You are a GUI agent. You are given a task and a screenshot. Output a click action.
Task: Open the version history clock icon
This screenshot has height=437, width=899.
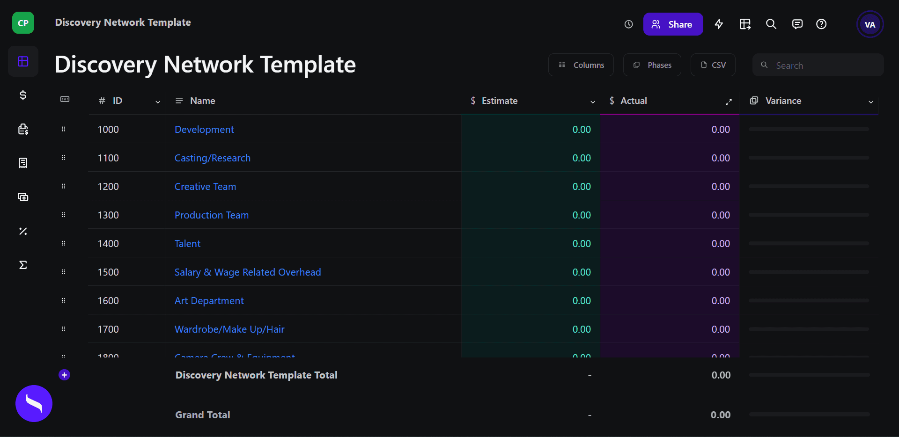coord(628,24)
